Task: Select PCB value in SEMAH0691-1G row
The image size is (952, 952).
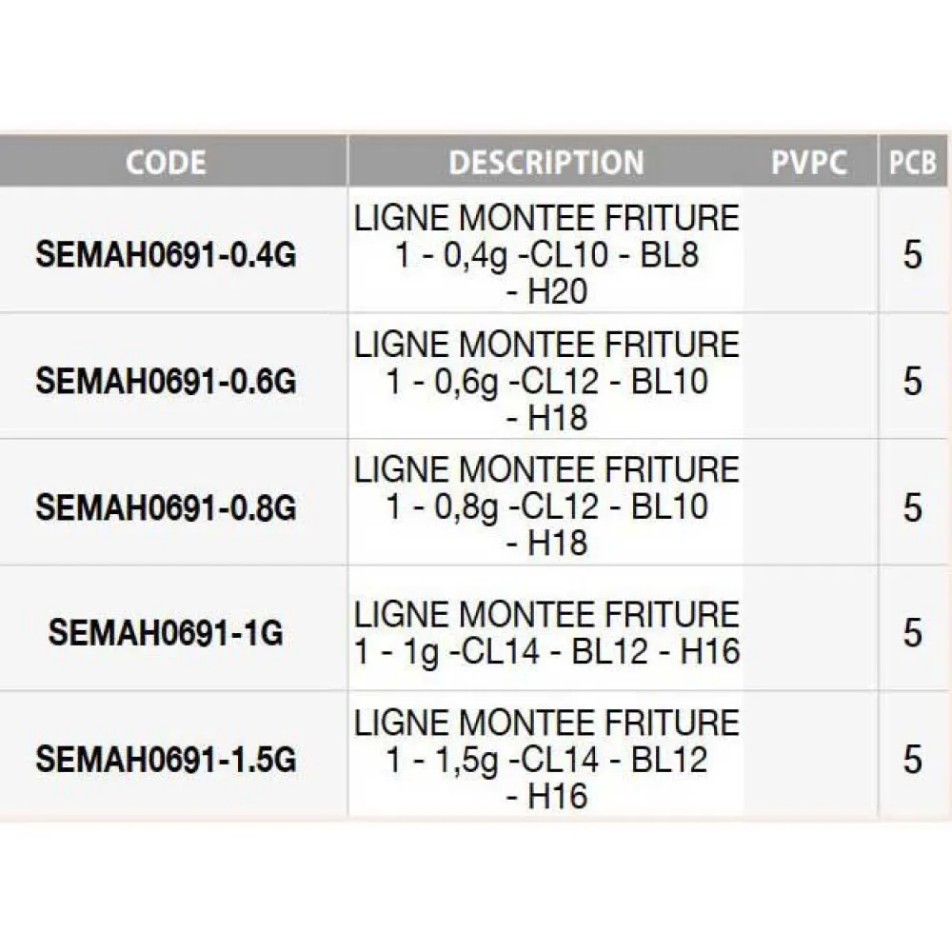Action: click(x=913, y=633)
